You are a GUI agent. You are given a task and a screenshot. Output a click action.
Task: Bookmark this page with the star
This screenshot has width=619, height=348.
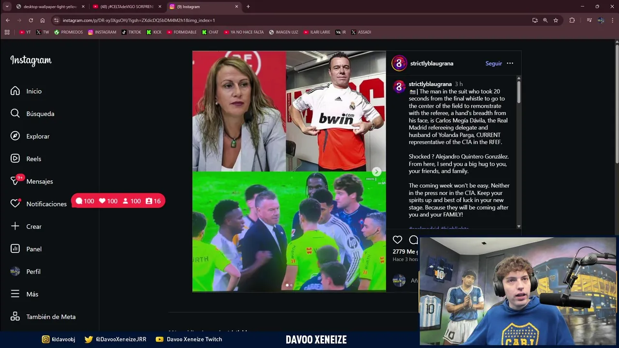556,20
